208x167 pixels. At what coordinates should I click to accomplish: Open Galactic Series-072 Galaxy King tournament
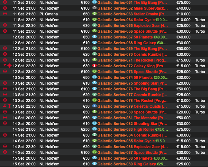[132, 66]
